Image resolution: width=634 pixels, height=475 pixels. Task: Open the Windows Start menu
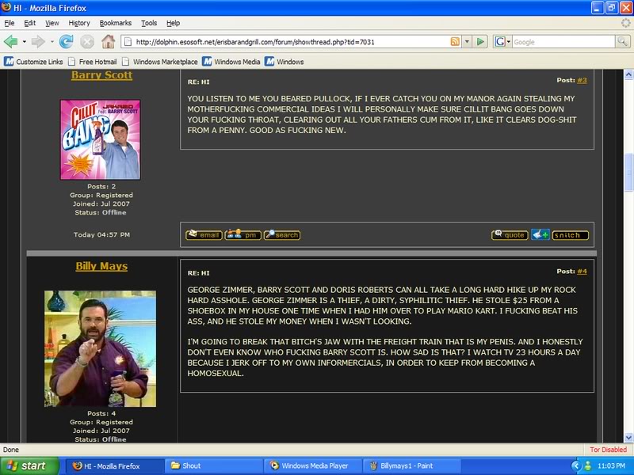tap(29, 465)
